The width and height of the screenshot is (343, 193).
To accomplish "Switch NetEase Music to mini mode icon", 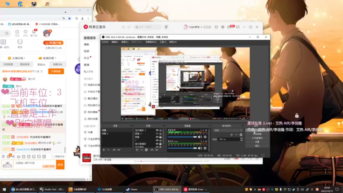I will [x=238, y=27].
